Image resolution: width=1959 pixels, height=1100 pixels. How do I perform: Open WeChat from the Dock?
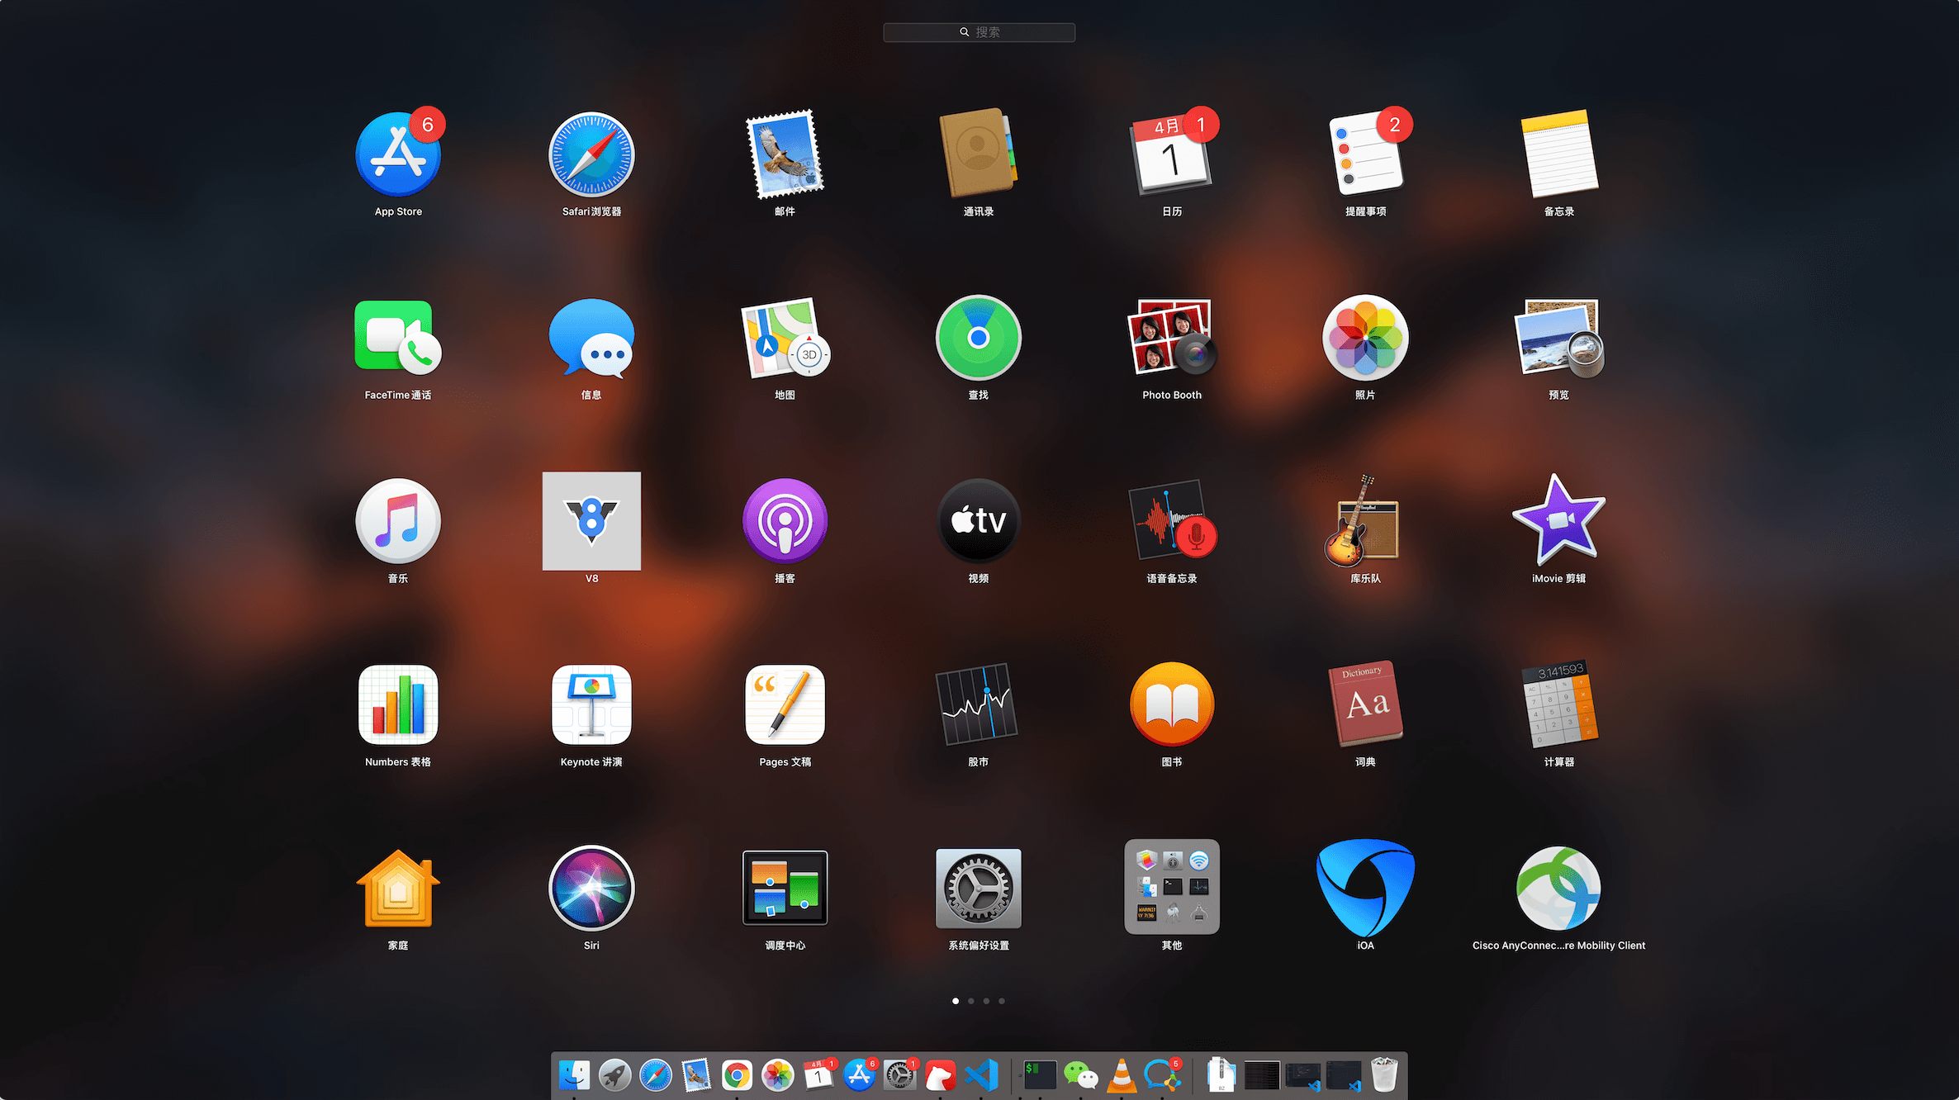(x=1080, y=1075)
